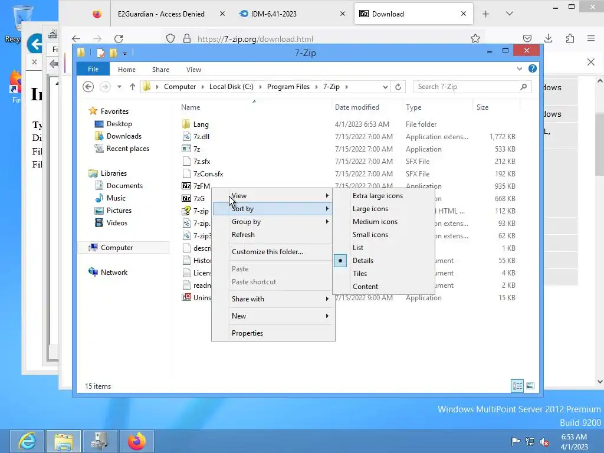Open the quick access toolbar dropdown
This screenshot has height=453, width=604.
pyautogui.click(x=125, y=53)
